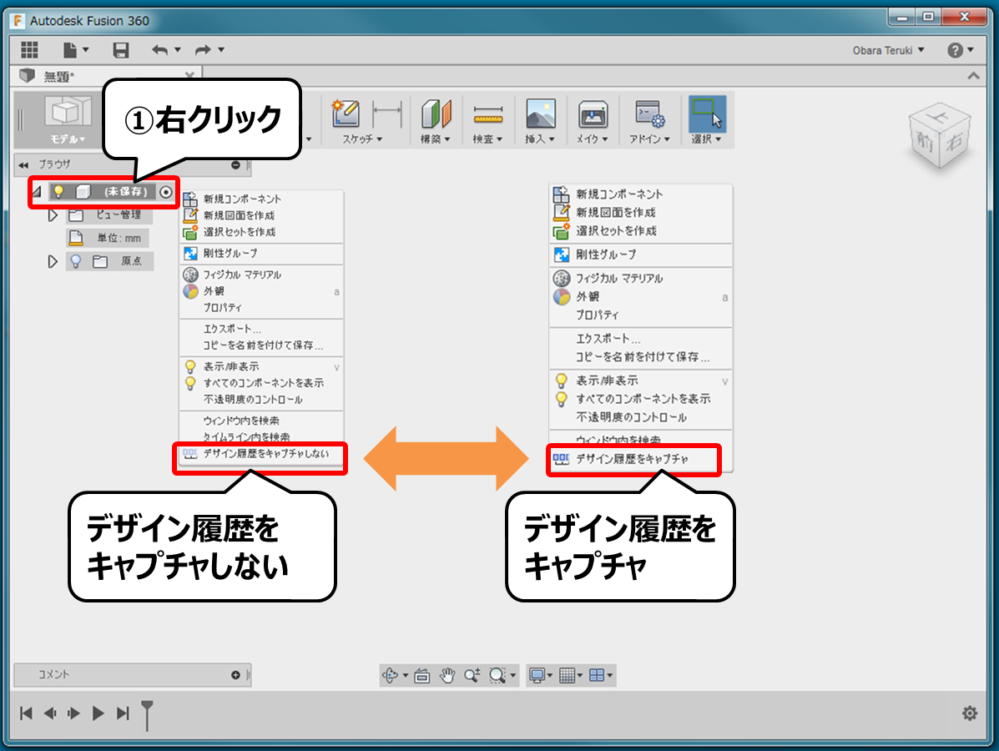Click the 前 face on ViewCube
Screen dimensions: 999x751
(x=925, y=141)
